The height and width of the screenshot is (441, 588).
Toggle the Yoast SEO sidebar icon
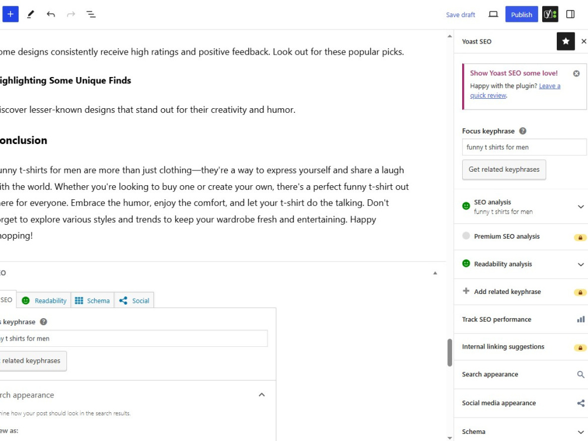(x=550, y=14)
